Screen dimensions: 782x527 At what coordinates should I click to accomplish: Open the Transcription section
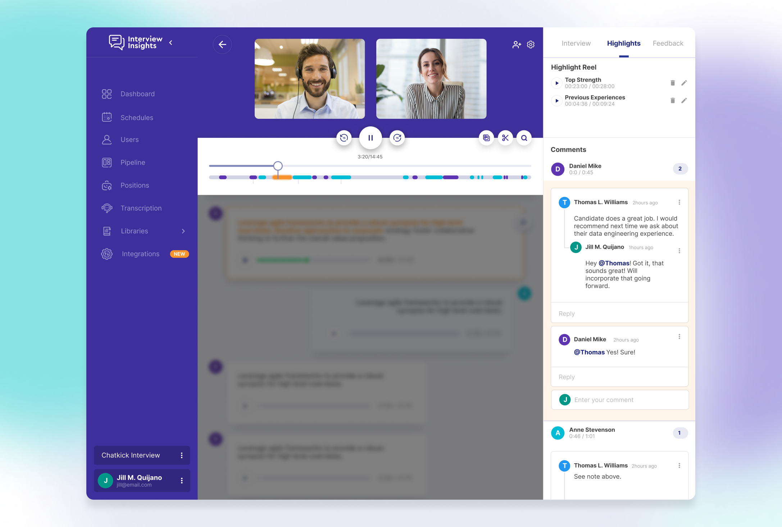[x=141, y=208]
